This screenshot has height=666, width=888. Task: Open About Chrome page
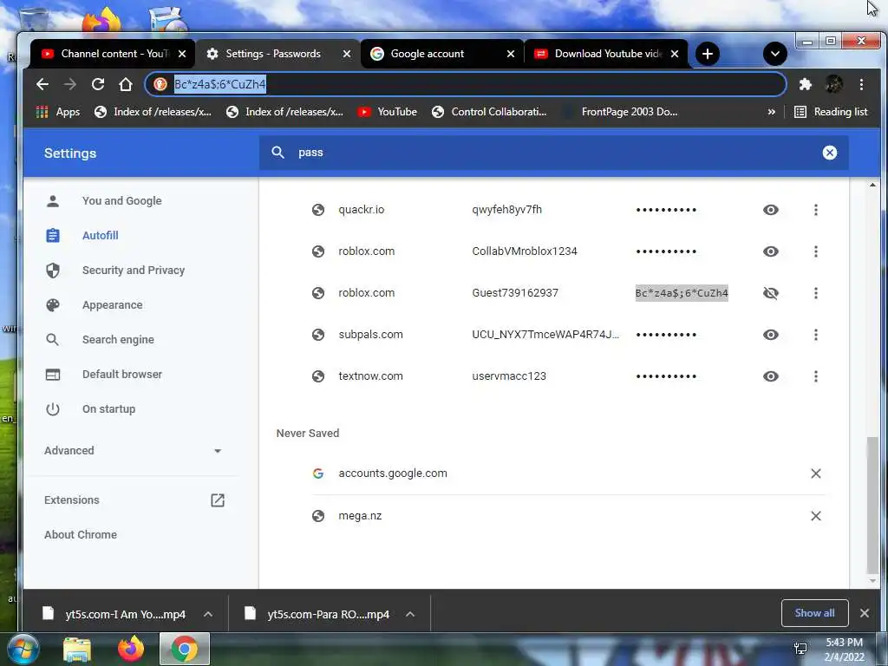81,534
